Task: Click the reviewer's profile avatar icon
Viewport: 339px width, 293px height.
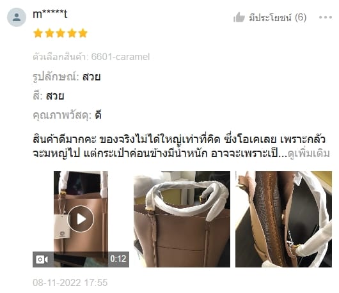Action: (17, 17)
